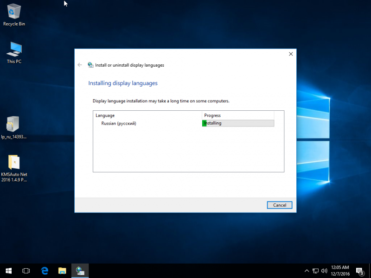Click the Installing progress bar
371x278 pixels.
point(238,123)
